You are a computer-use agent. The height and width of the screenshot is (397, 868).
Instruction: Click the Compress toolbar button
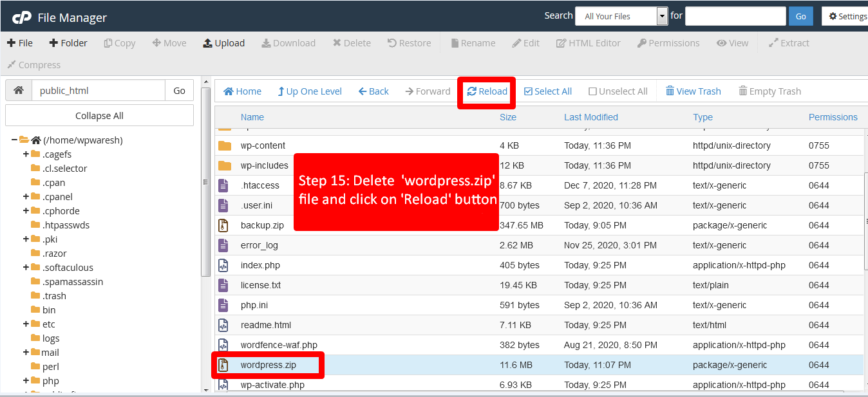(x=33, y=65)
